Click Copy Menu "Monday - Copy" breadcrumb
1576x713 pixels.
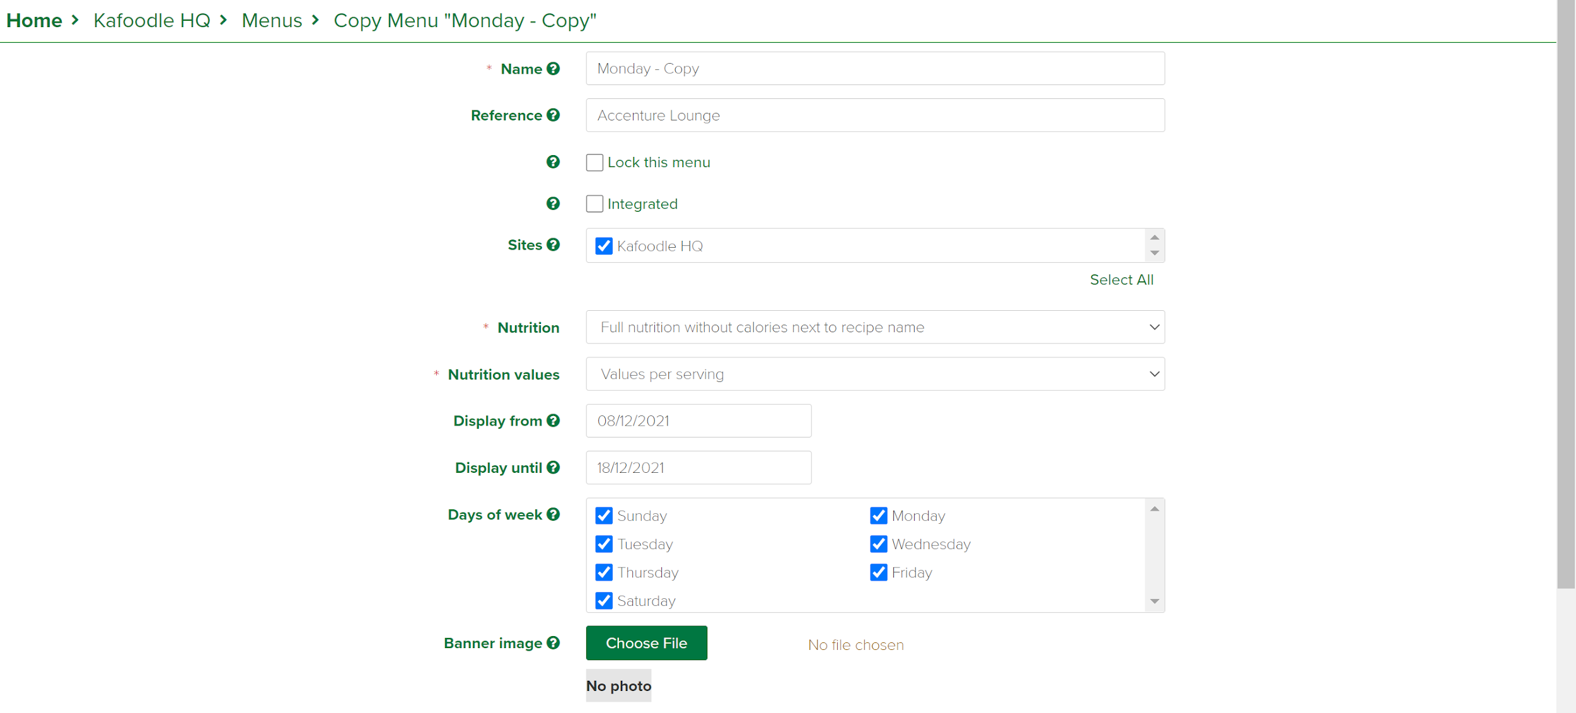pos(465,21)
